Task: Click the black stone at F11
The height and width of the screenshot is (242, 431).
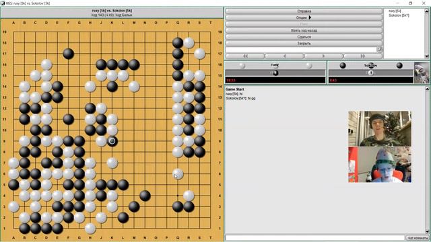Action: pos(69,120)
